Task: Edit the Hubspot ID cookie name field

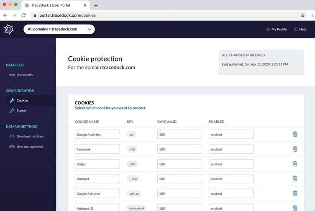Action: point(97,207)
